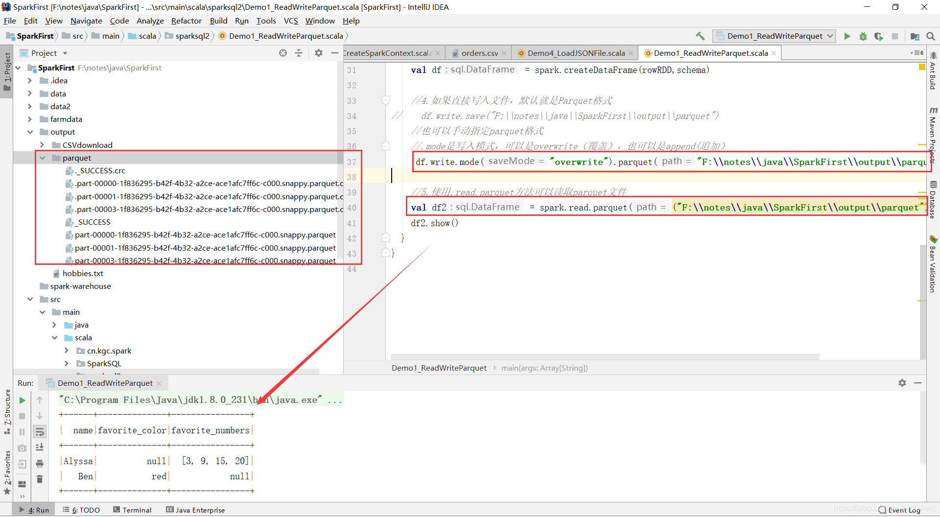The width and height of the screenshot is (940, 517).
Task: Expand the data2 folder
Action: pos(30,106)
